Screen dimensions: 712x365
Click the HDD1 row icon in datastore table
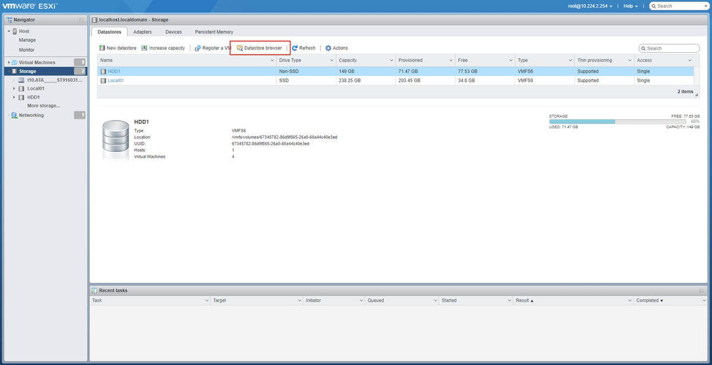click(103, 71)
